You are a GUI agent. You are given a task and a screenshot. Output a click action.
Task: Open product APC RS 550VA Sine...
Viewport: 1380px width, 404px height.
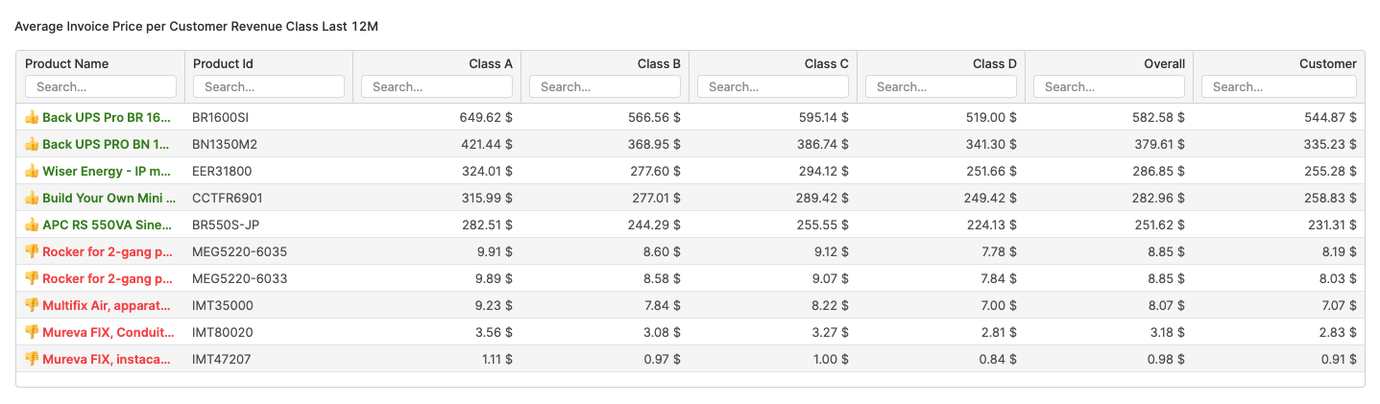click(x=109, y=225)
